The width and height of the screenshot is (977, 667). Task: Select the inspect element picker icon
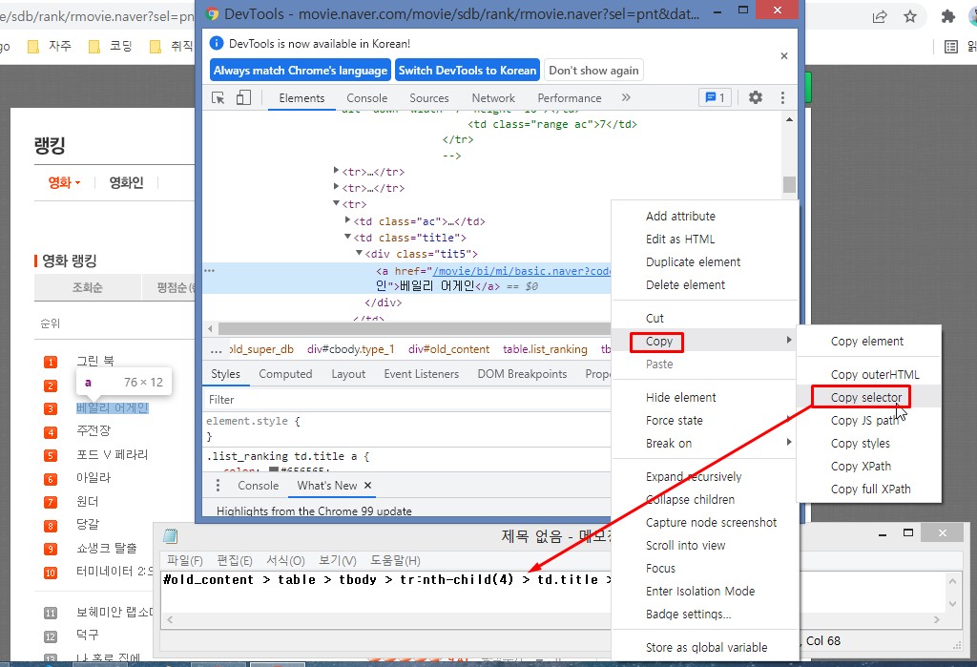pyautogui.click(x=218, y=98)
